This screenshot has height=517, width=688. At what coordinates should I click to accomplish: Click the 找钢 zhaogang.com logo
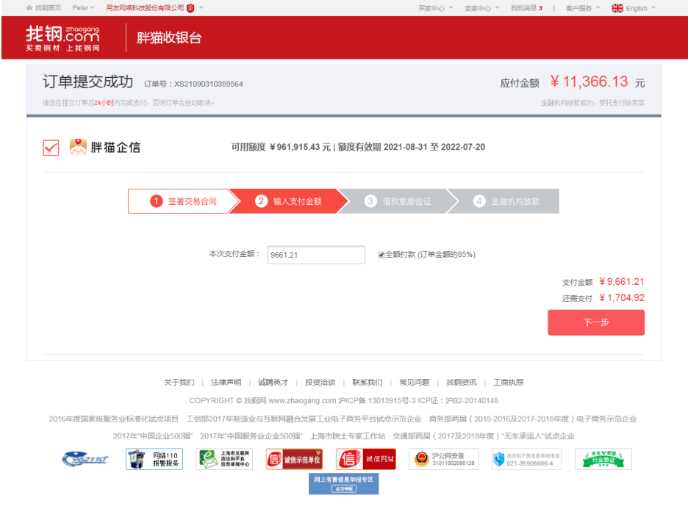(62, 38)
